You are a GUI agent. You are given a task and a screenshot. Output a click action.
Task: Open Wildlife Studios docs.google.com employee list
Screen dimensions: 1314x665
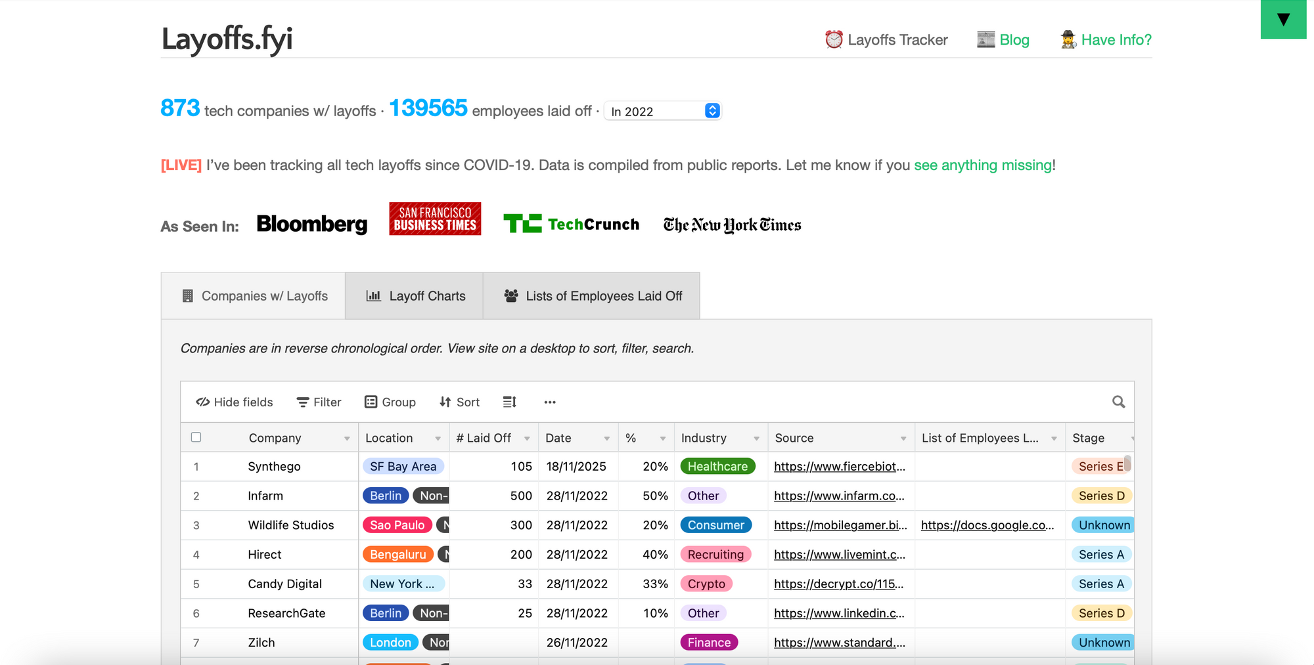click(987, 525)
